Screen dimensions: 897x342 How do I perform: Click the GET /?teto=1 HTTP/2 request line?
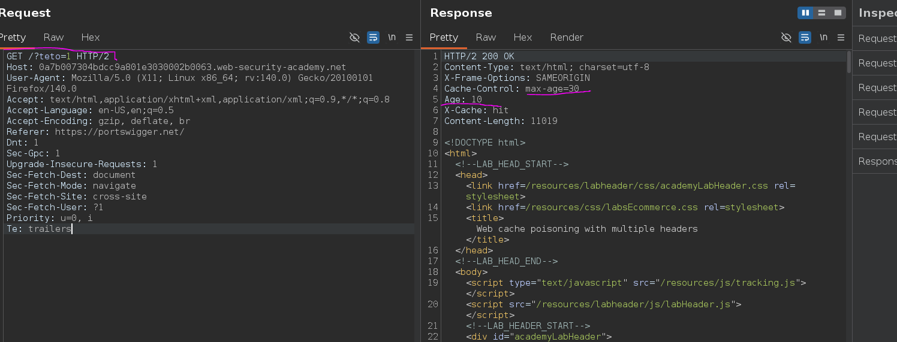point(58,56)
